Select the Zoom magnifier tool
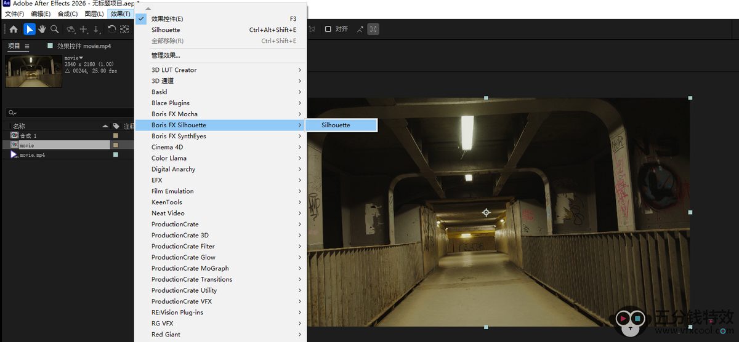Screen dimensions: 739x342 (55, 29)
